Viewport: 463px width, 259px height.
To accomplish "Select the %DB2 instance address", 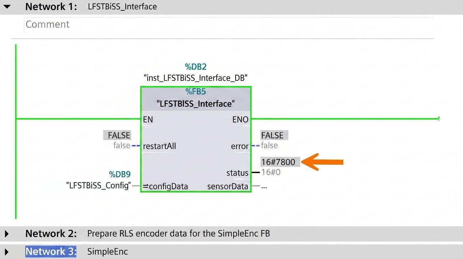I will [196, 67].
